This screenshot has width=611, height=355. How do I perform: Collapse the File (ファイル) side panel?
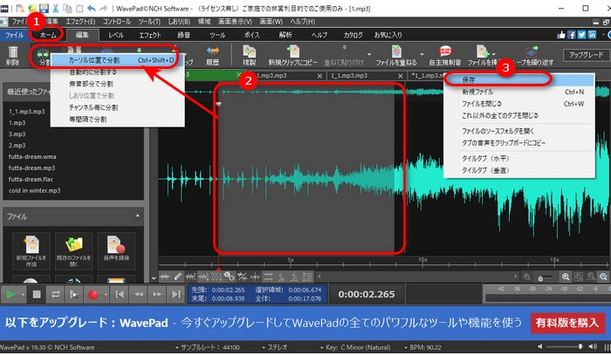tap(137, 215)
